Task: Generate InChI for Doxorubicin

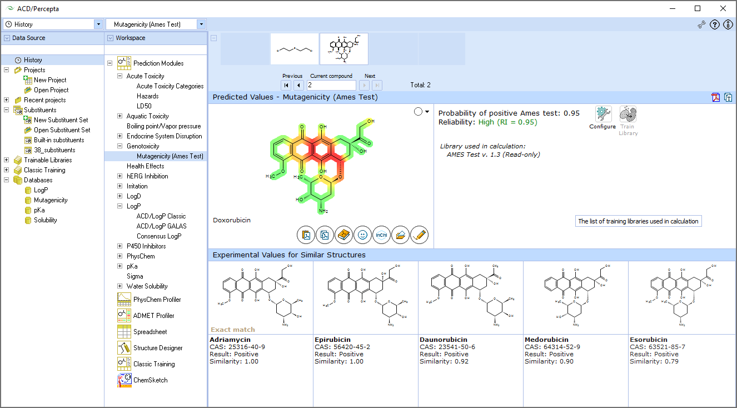Action: pyautogui.click(x=381, y=235)
